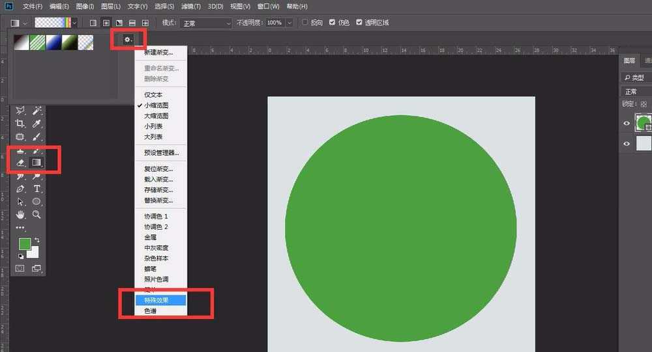
Task: Select the Eyedropper tool
Action: (37, 124)
